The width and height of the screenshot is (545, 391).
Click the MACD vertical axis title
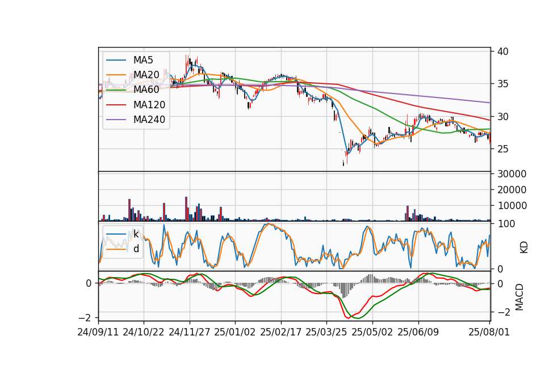pos(519,297)
